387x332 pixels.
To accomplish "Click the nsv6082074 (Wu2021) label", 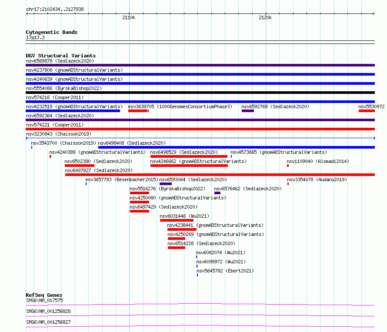I will pos(220,252).
